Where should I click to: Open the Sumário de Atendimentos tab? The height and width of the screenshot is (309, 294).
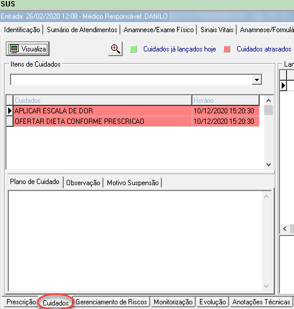(x=82, y=30)
